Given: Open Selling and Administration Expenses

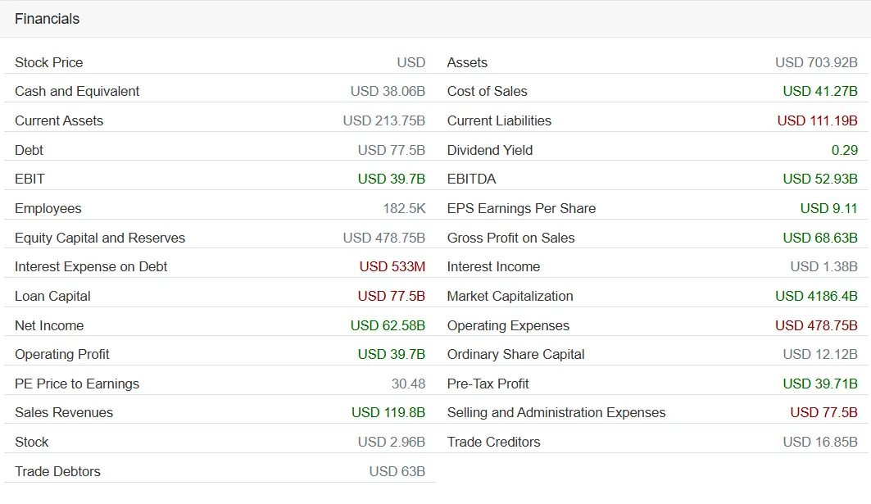Looking at the screenshot, I should (556, 412).
